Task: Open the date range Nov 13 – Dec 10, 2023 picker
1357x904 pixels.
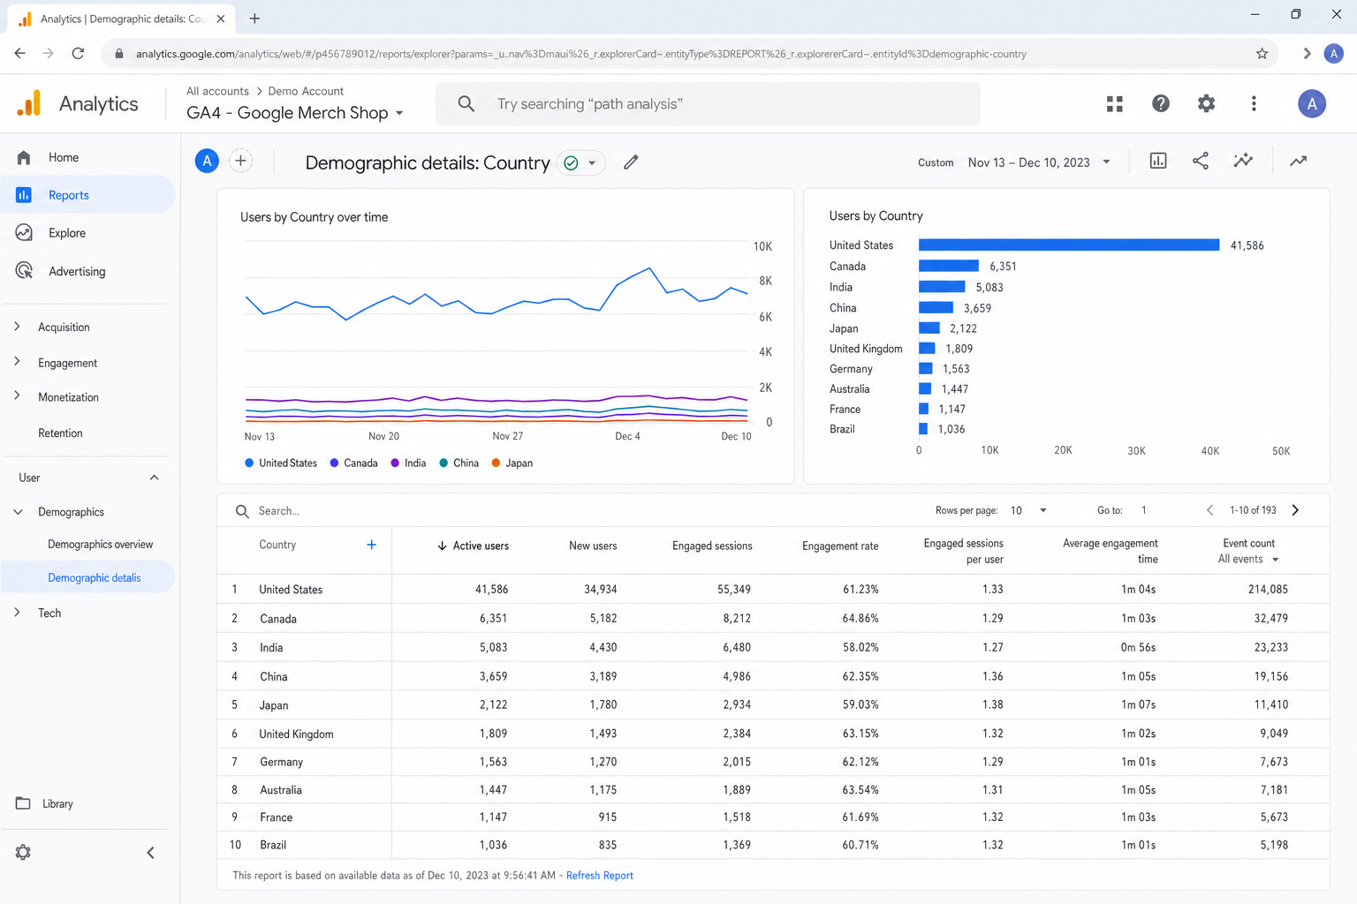Action: point(1039,162)
